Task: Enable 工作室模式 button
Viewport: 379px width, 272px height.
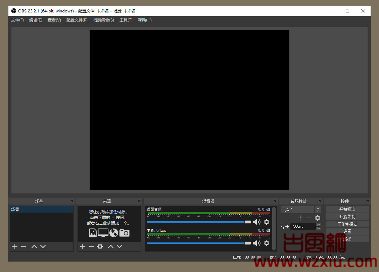Action: [347, 224]
